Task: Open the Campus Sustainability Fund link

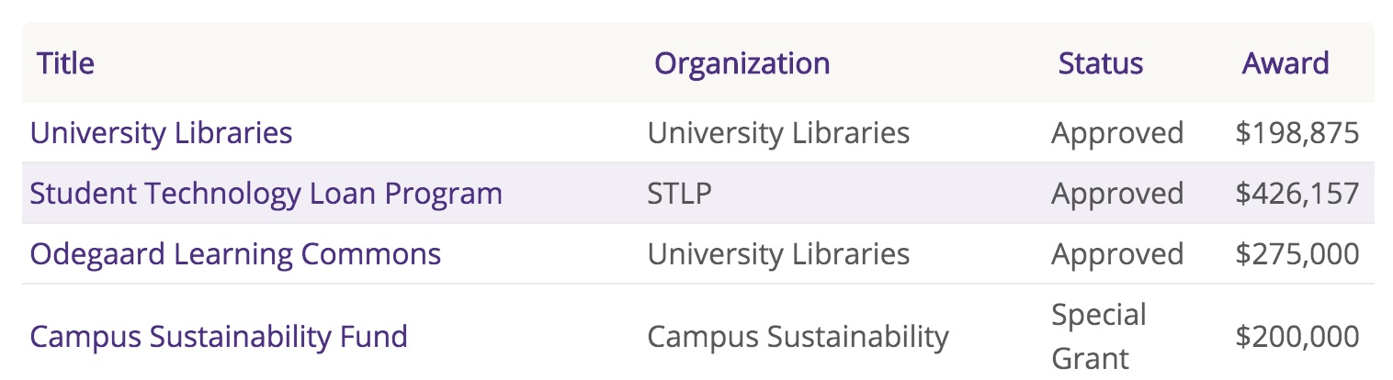Action: (219, 337)
